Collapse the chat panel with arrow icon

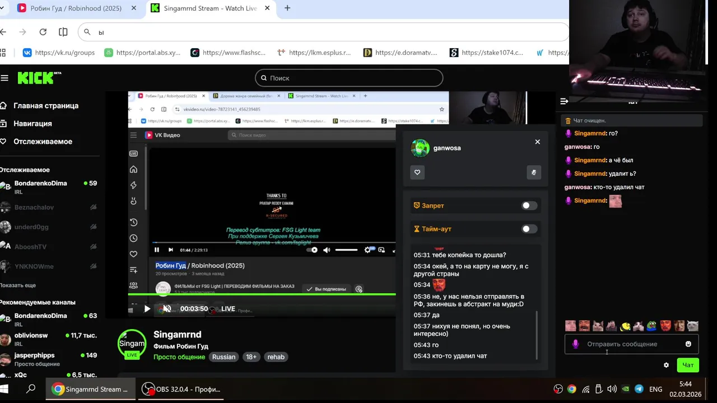[x=564, y=101]
